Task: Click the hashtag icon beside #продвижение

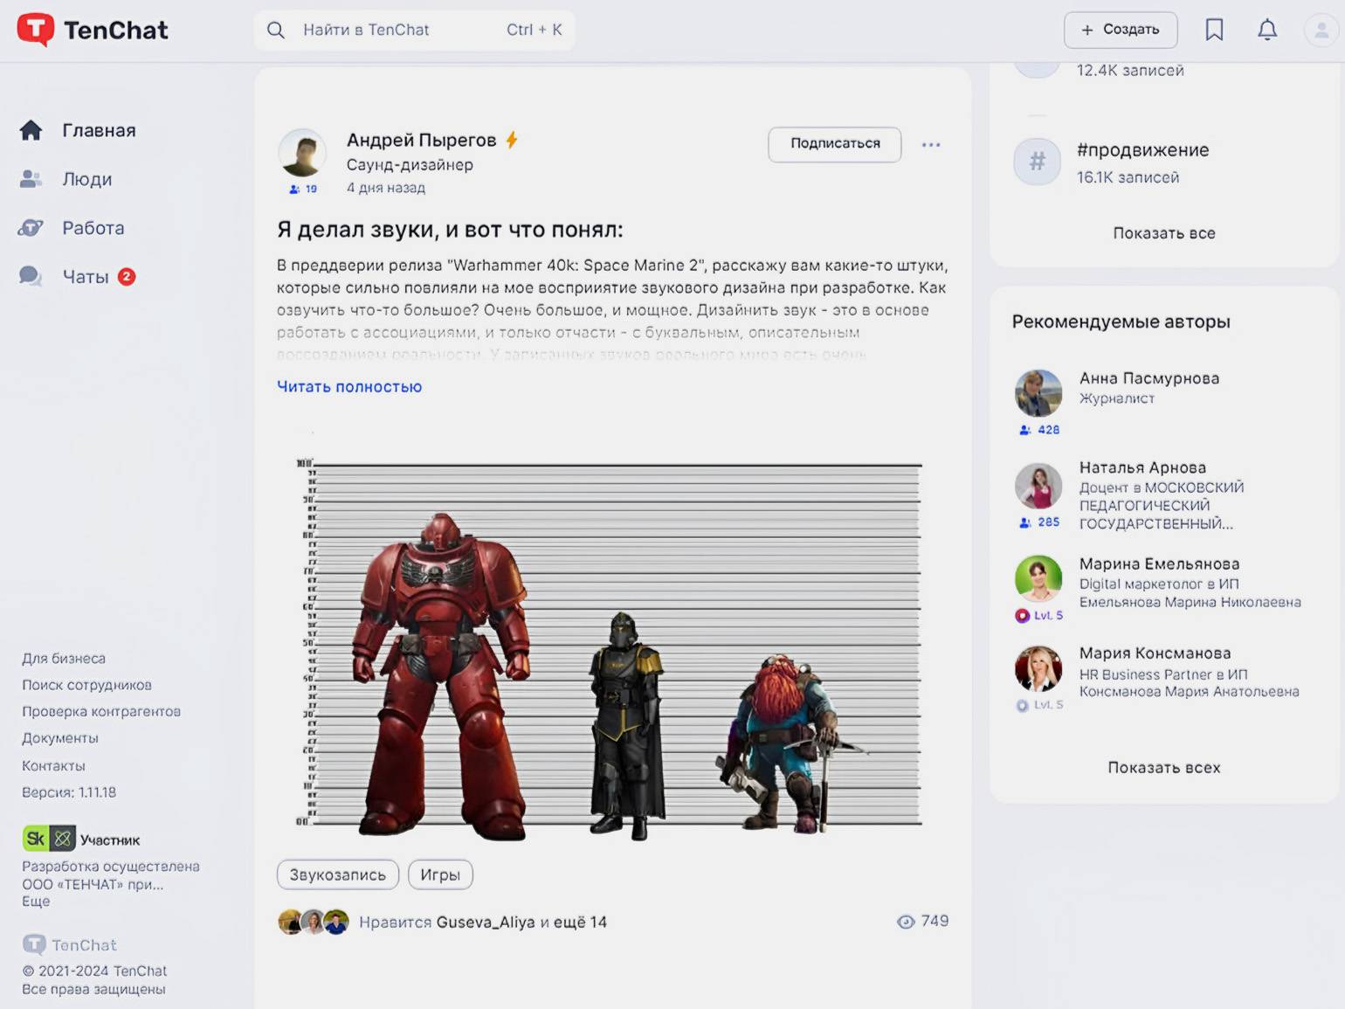Action: [x=1038, y=161]
